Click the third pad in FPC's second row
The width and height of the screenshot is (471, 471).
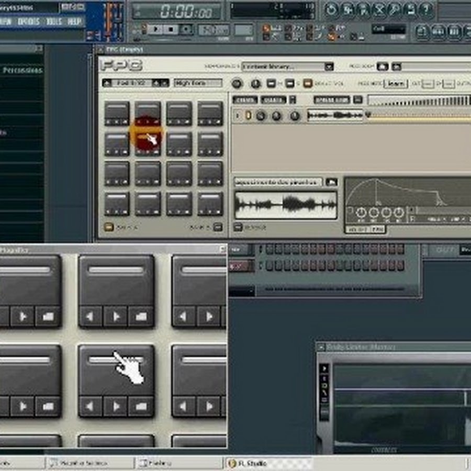point(179,144)
